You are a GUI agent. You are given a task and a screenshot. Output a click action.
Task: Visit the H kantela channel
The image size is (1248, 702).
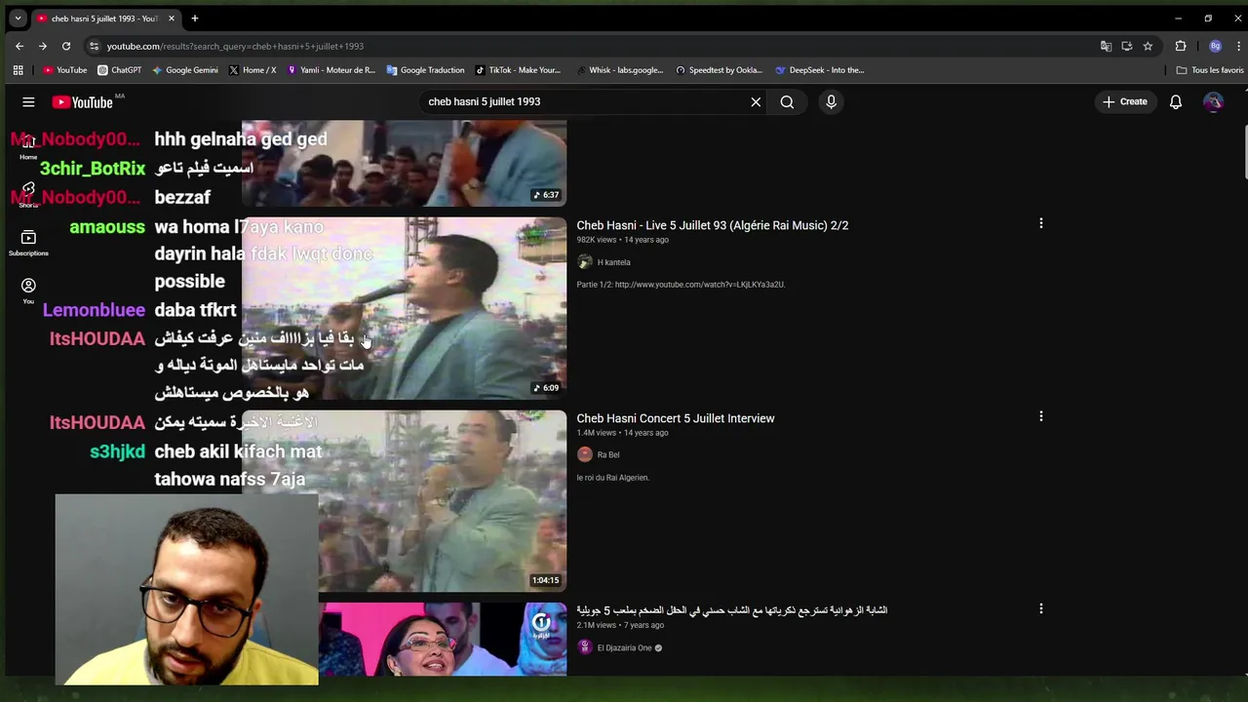613,262
